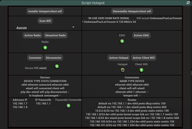
Task: Select lo loopback unmanaged row
Action: (45, 96)
